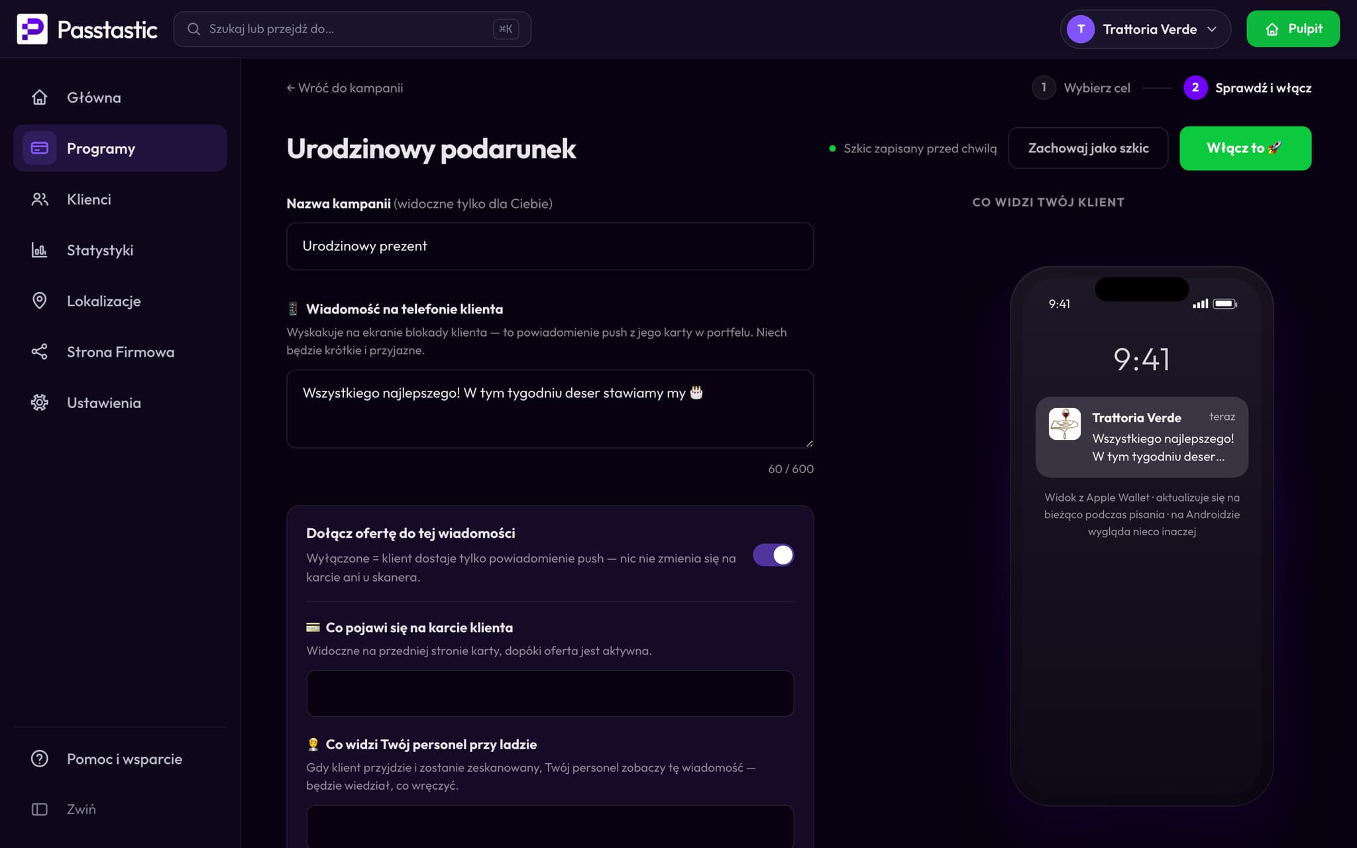The width and height of the screenshot is (1357, 848).
Task: Open Ustawienia via the gear icon
Action: (40, 403)
